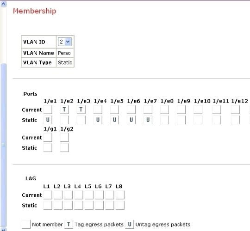
Task: Click the Untag egress packets legend icon
Action: 130,225
